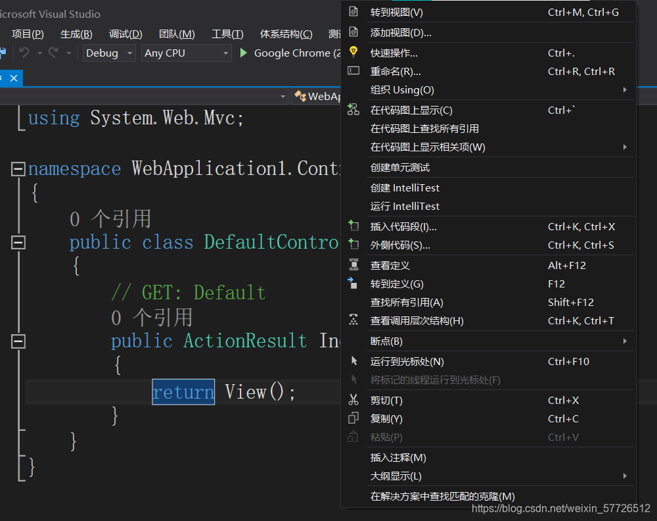
Task: Select 运行 IntelliTest entry
Action: 489,206
